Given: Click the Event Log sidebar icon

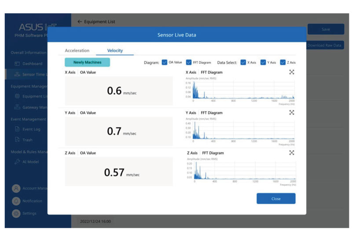Looking at the screenshot, I should tap(18, 129).
